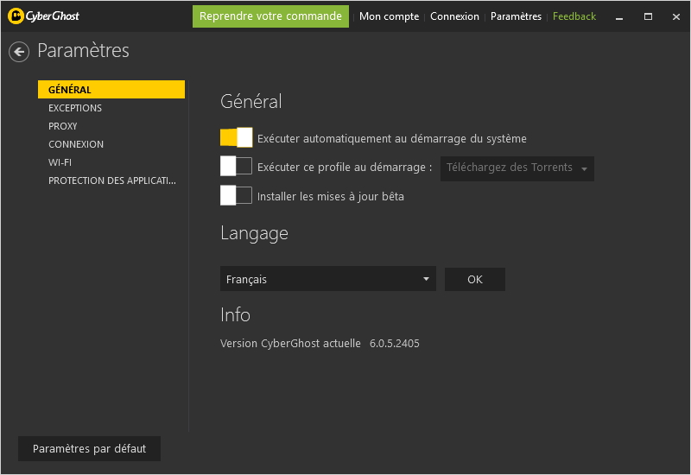Open Paramètres in top bar
691x475 pixels.
[x=516, y=16]
